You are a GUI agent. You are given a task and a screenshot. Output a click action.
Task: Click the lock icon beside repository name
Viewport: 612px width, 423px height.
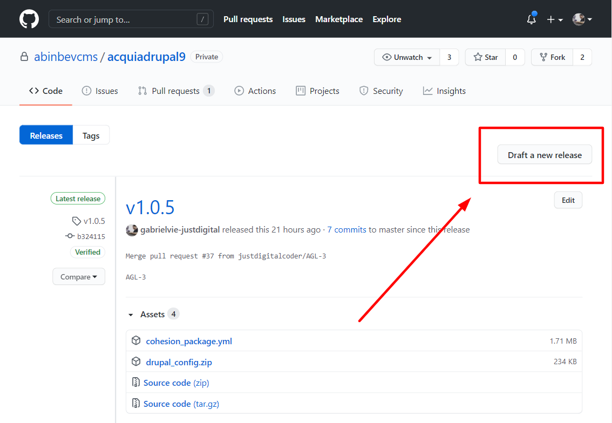click(x=24, y=57)
